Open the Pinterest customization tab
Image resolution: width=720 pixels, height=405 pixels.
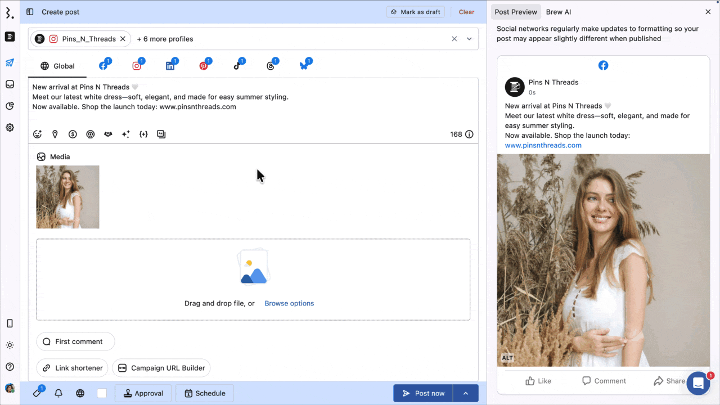coord(204,66)
